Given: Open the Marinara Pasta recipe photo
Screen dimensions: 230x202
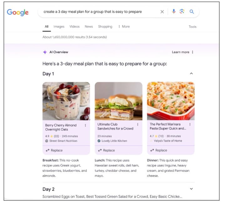Looking at the screenshot, I should coord(171,101).
